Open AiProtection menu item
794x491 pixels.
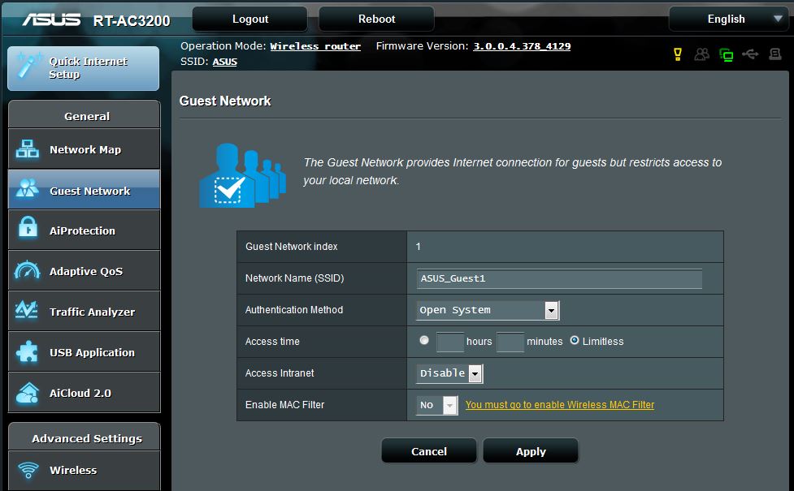(84, 230)
